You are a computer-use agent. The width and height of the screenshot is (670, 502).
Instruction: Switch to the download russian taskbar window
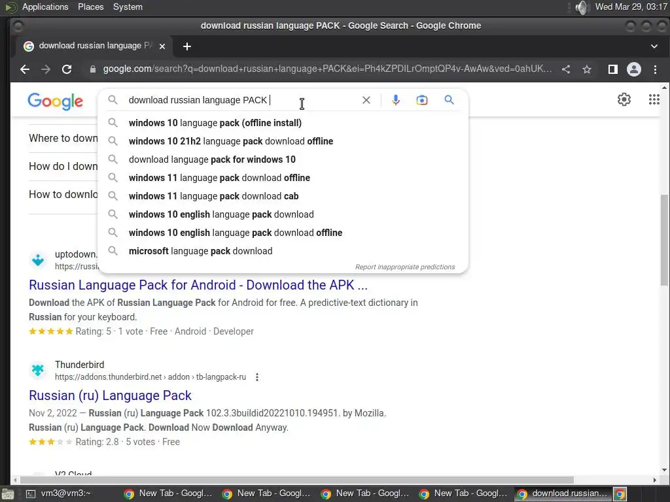point(563,494)
